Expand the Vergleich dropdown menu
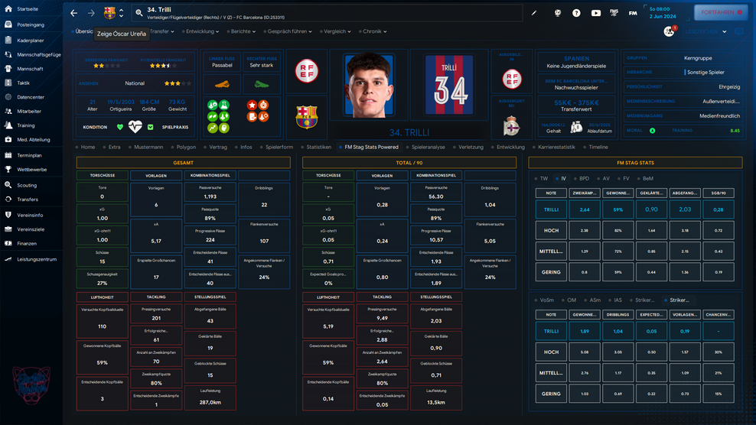The width and height of the screenshot is (756, 425). coord(337,31)
